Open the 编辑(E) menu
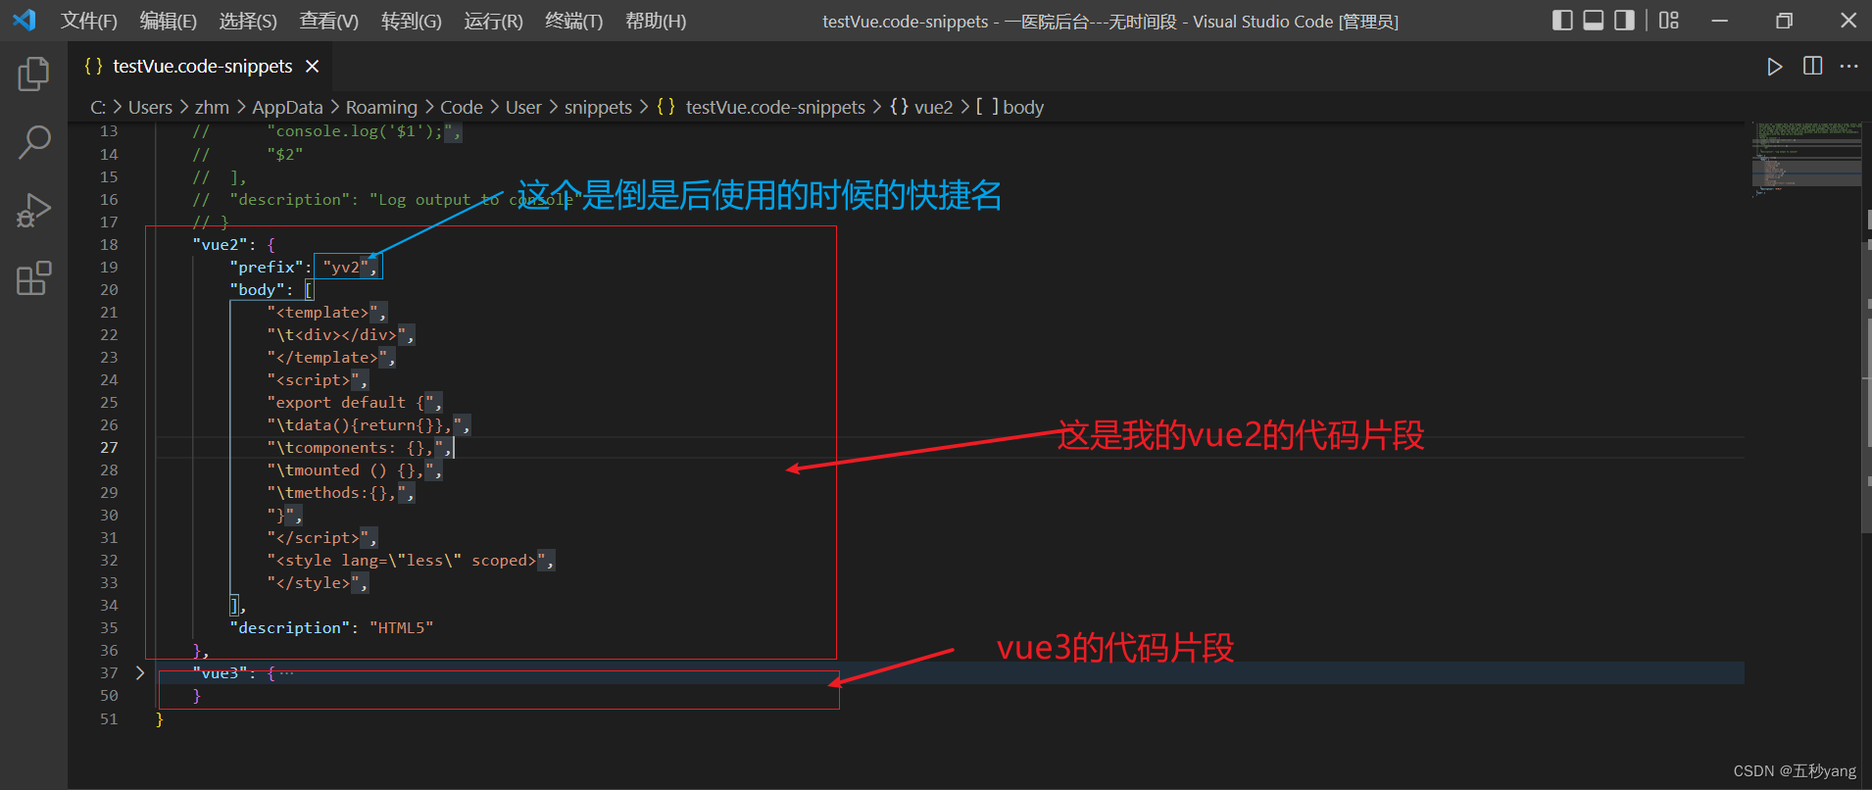The image size is (1872, 790). pyautogui.click(x=168, y=21)
